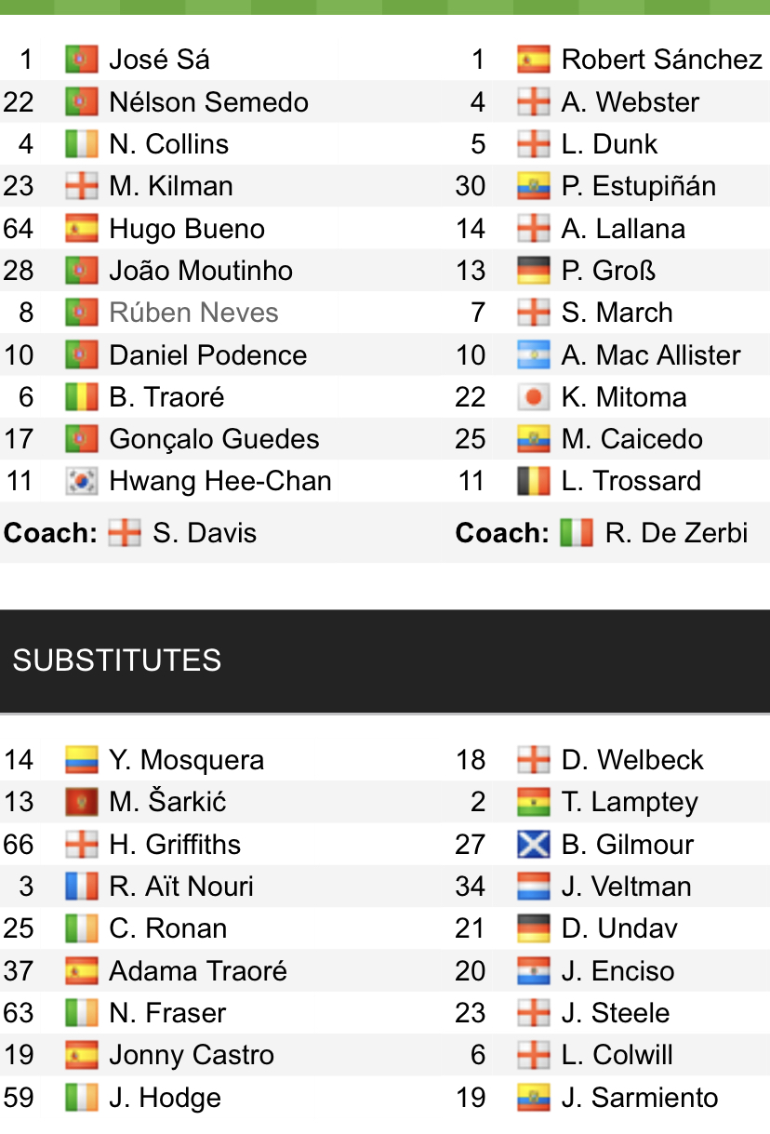The image size is (770, 1134).
Task: Click Colombia flag next to Y. Mosquera
Action: 81,760
